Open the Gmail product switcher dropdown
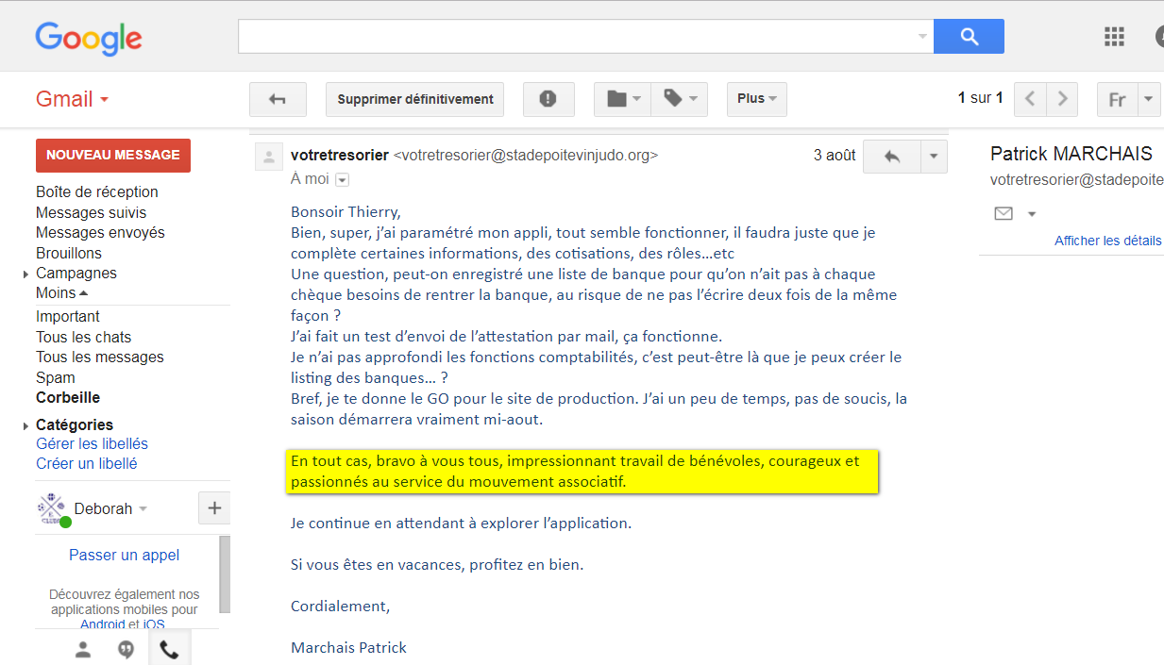Image resolution: width=1164 pixels, height=665 pixels. 72,99
